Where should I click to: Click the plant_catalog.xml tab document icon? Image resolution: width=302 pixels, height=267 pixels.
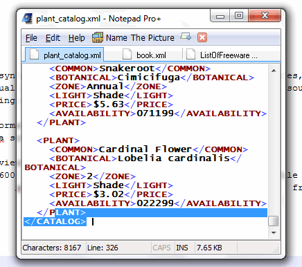tap(34, 55)
